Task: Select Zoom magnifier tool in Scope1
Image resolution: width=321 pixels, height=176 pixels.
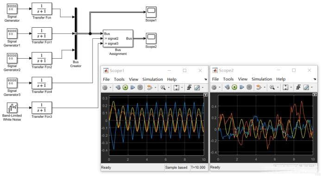Action: click(x=163, y=88)
